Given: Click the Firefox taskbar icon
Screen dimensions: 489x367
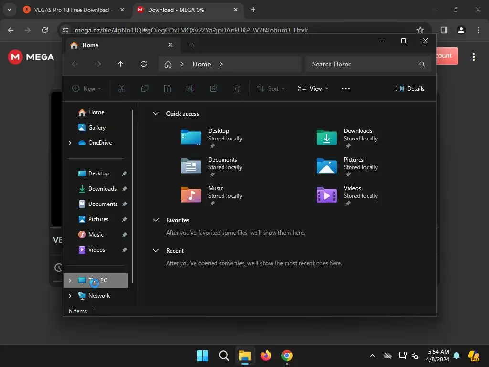Looking at the screenshot, I should coord(266,356).
